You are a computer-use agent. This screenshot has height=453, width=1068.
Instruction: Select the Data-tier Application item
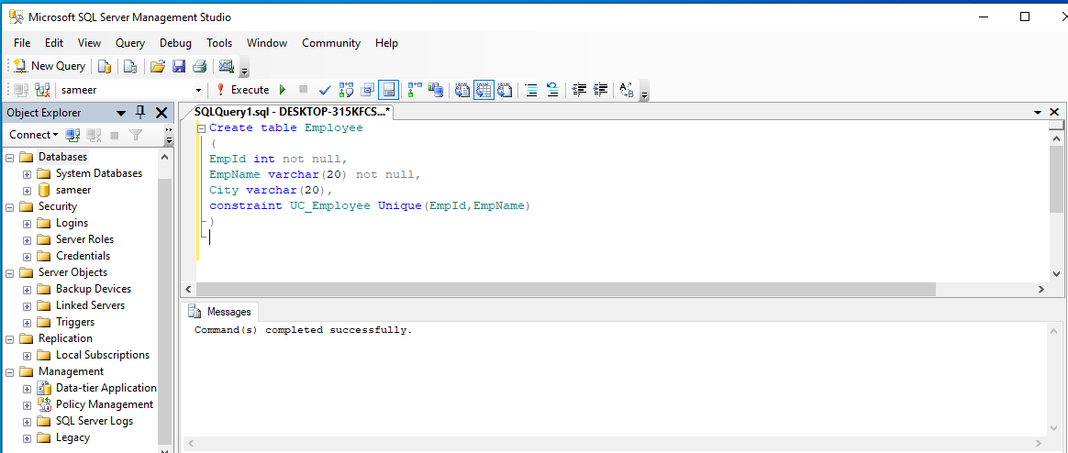tap(106, 388)
